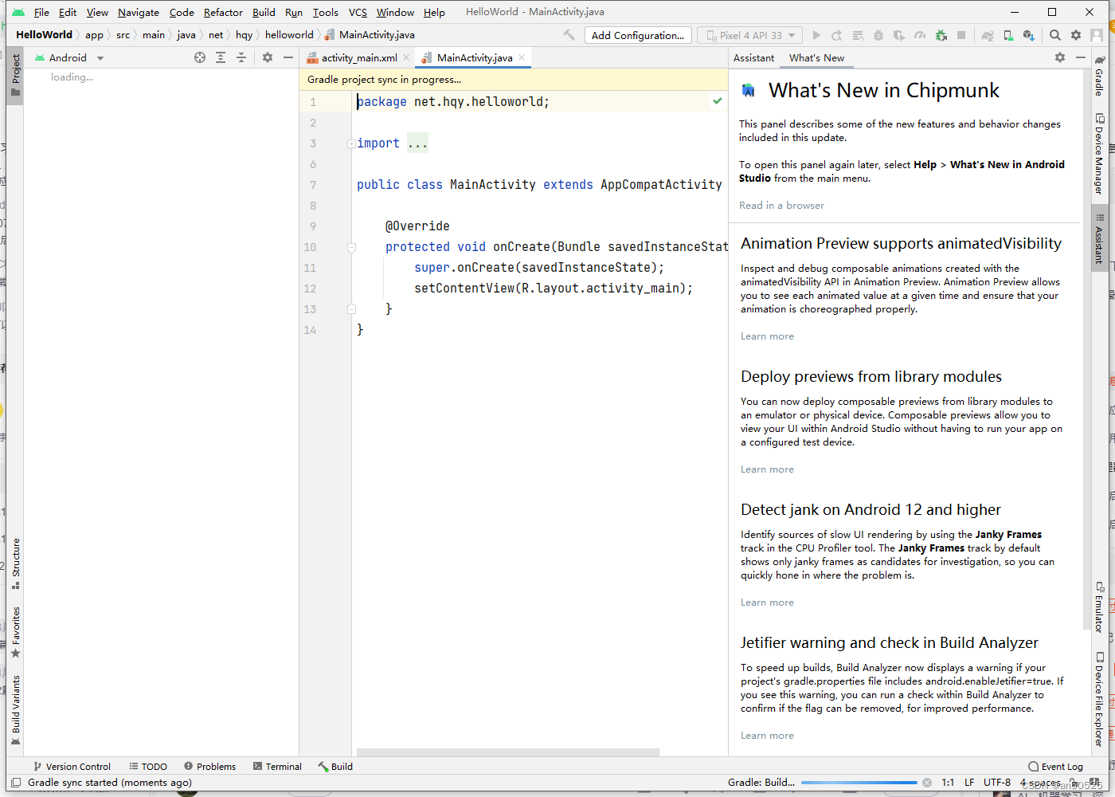Click the Make Project hammer icon

pos(569,35)
